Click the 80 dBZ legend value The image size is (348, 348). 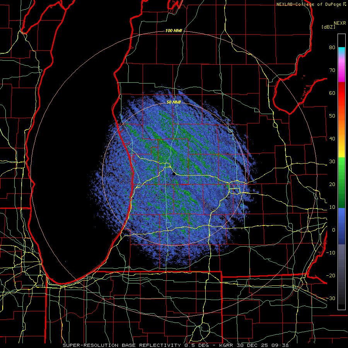pyautogui.click(x=332, y=47)
